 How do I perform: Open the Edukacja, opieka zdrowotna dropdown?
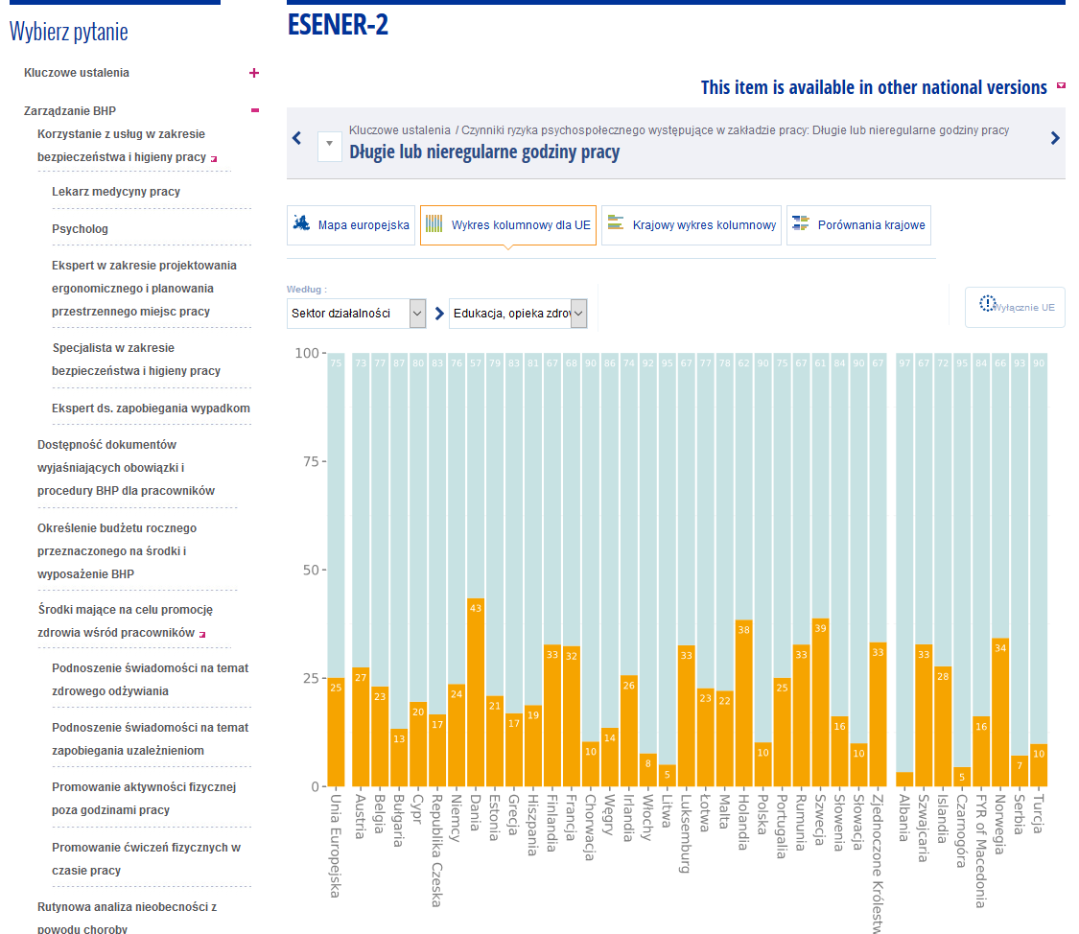pyautogui.click(x=518, y=314)
